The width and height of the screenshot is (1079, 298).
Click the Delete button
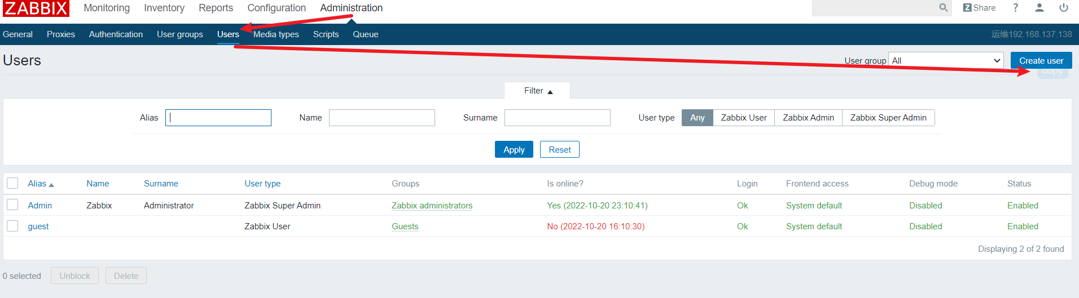coord(126,275)
